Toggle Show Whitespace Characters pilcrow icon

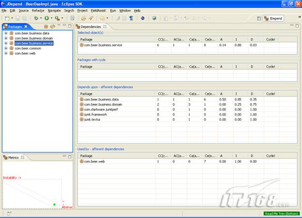pos(131,19)
